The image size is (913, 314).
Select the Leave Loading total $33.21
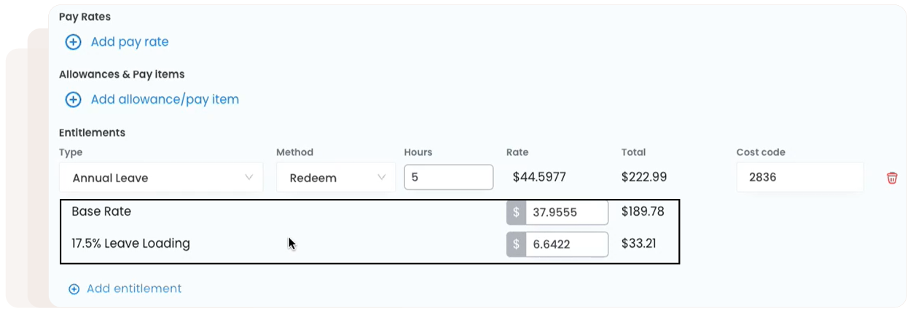[639, 243]
